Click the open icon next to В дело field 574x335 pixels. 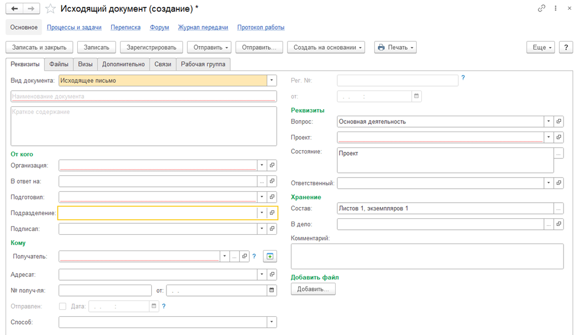pos(559,224)
